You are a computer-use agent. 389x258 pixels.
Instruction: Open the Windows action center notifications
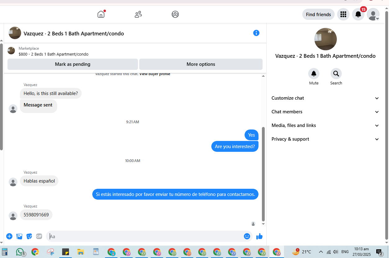point(379,252)
